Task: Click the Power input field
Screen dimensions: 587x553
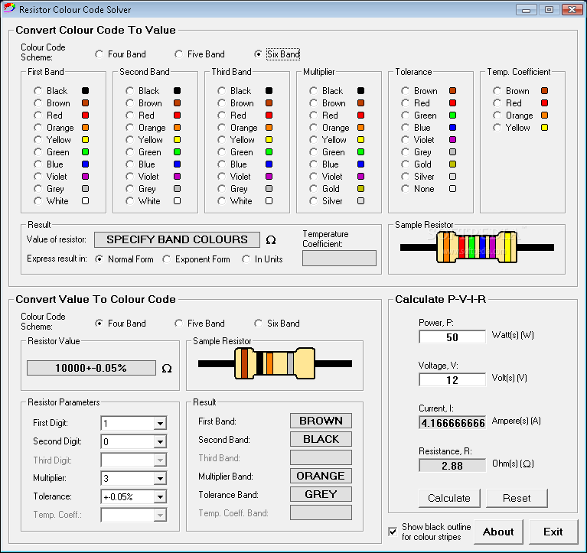Action: (x=452, y=337)
